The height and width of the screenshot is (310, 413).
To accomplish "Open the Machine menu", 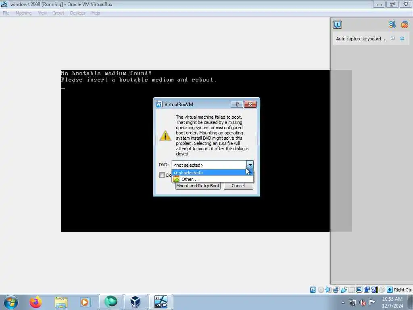I will click(24, 13).
